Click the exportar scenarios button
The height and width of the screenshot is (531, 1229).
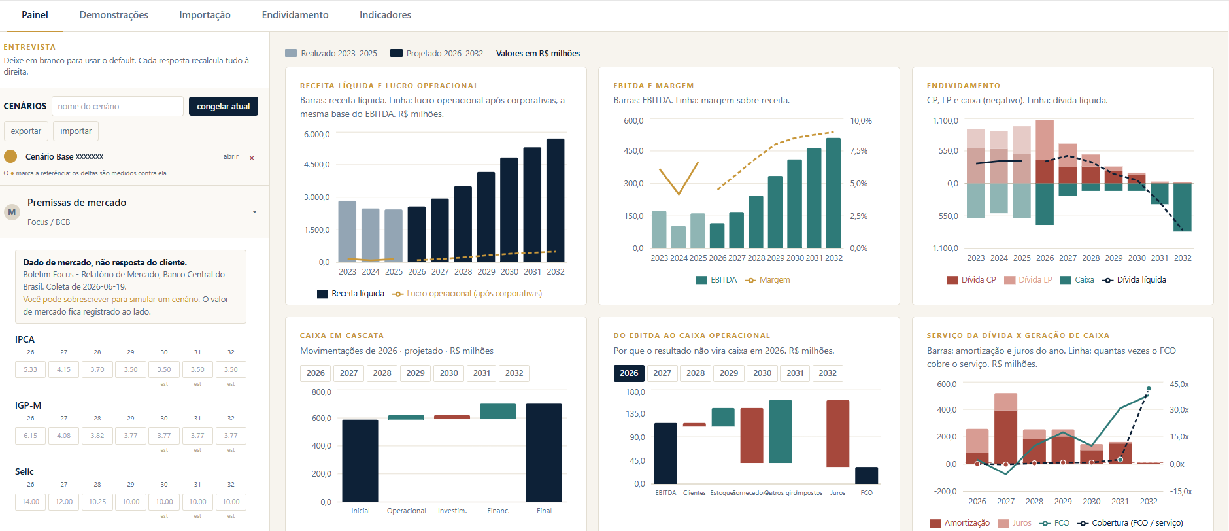[x=26, y=131]
